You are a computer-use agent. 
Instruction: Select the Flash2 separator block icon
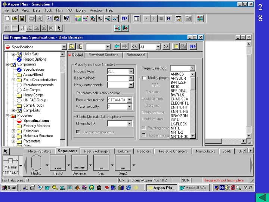click(x=36, y=163)
